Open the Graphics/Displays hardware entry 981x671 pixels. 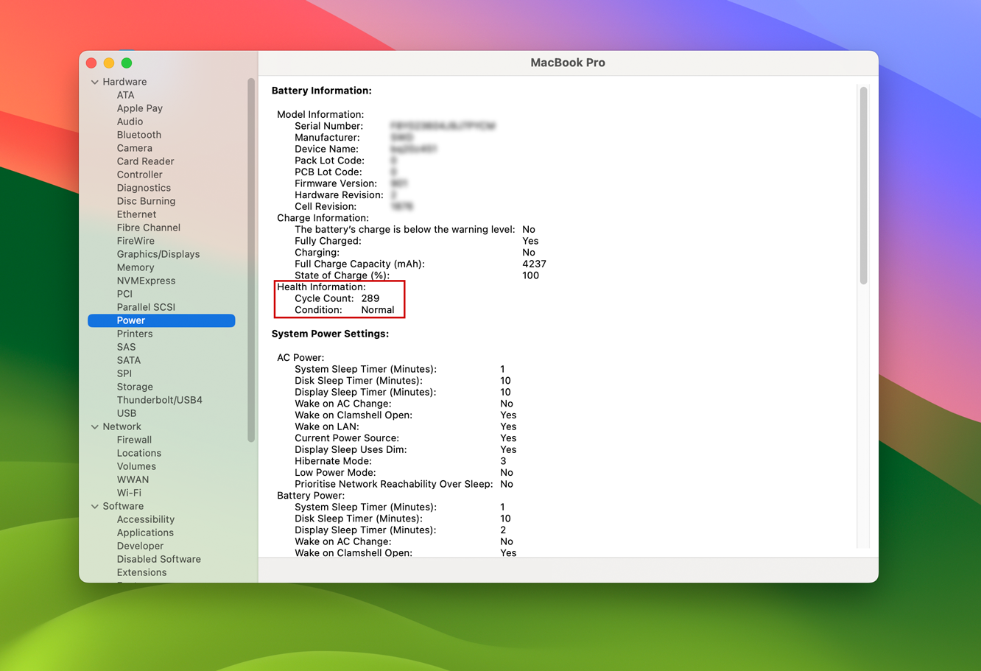click(158, 254)
